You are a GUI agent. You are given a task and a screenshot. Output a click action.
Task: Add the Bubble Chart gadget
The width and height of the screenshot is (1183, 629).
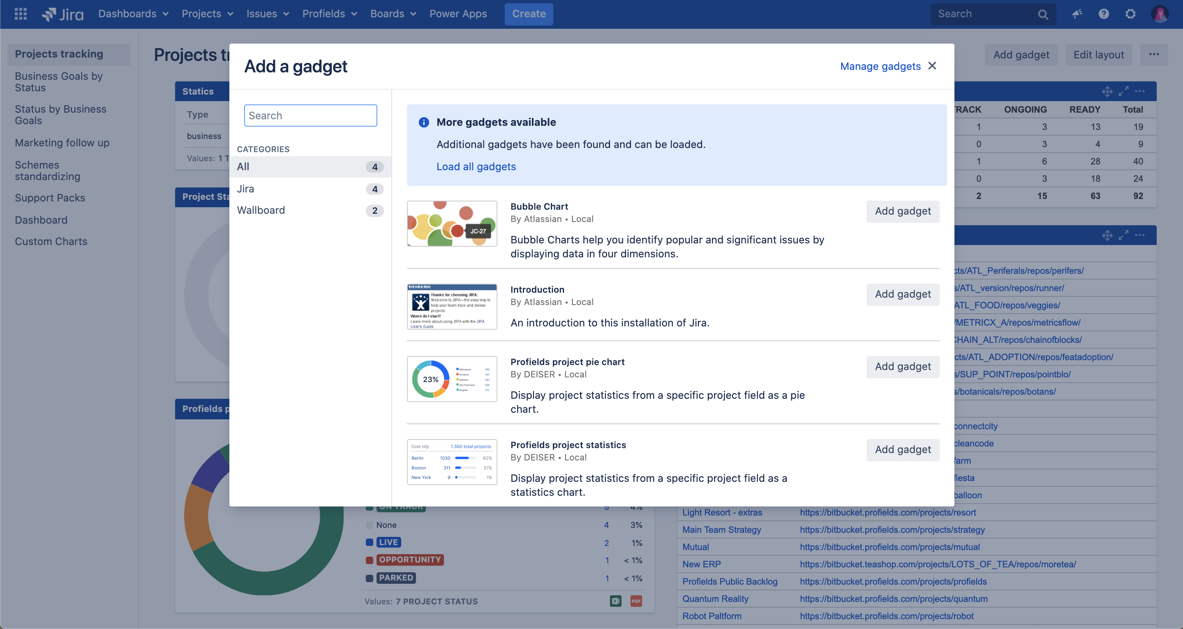pos(901,211)
